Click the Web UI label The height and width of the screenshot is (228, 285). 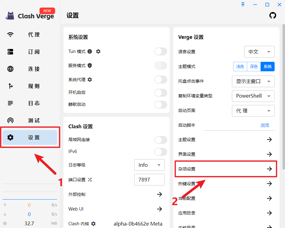76,209
